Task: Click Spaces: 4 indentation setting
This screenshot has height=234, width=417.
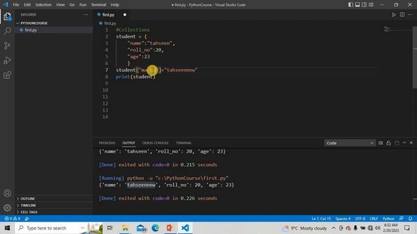Action: coord(343,218)
